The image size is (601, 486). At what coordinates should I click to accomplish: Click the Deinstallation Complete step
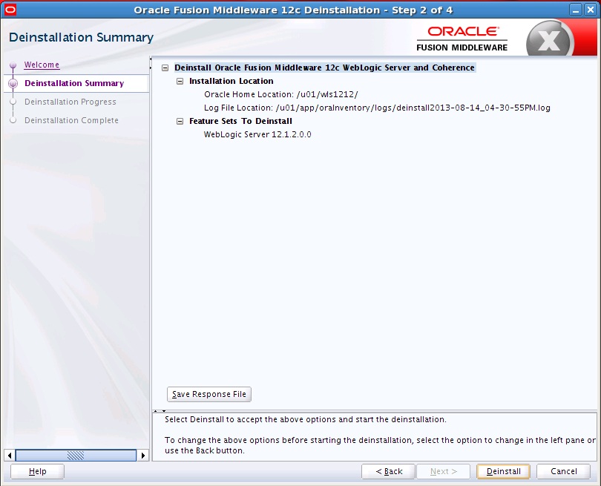click(71, 120)
